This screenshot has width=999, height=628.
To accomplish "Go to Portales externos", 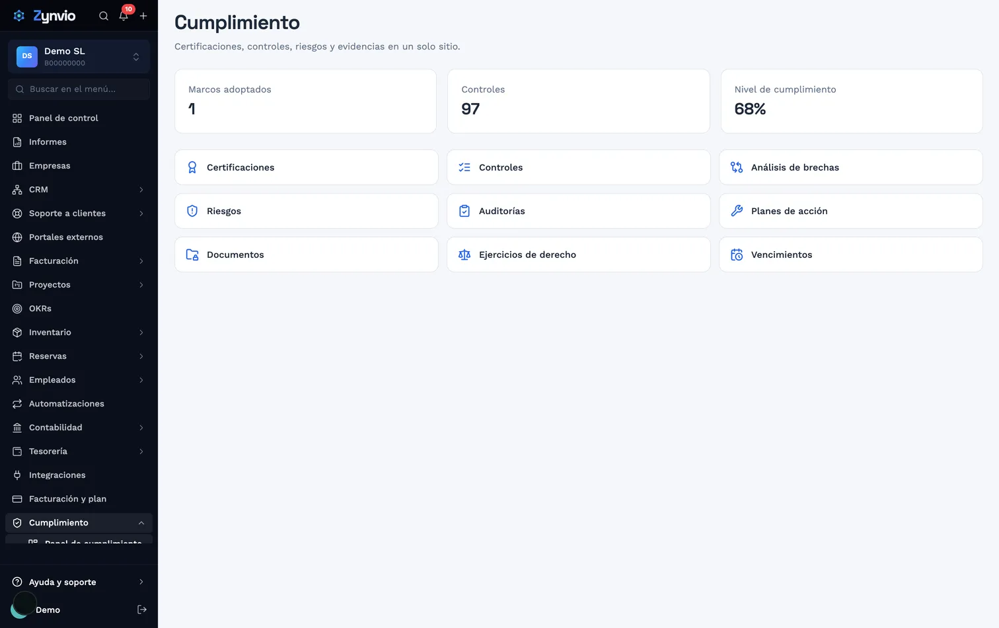I will (x=79, y=237).
